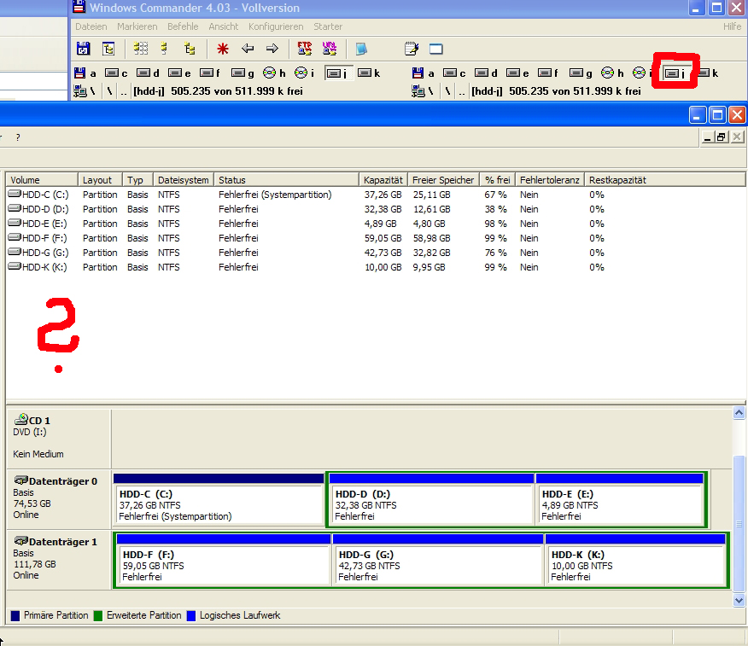The height and width of the screenshot is (646, 748).
Task: Sort list by Dateisystem column header
Action: point(183,180)
